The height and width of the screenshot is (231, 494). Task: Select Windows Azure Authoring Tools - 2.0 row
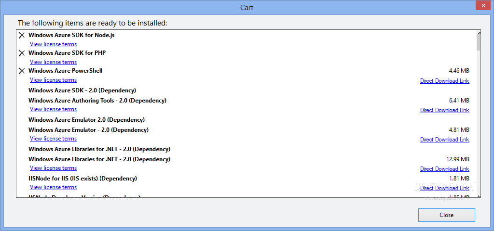[97, 101]
